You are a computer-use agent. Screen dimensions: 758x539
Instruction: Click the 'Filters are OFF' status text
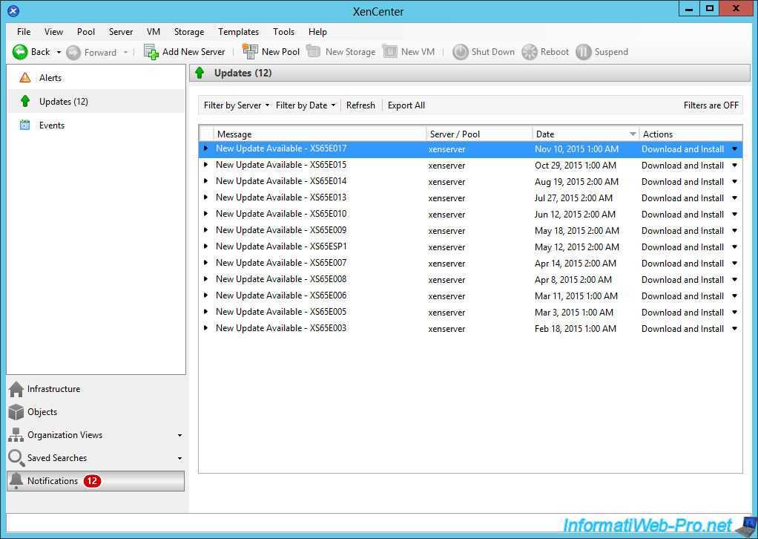coord(711,105)
